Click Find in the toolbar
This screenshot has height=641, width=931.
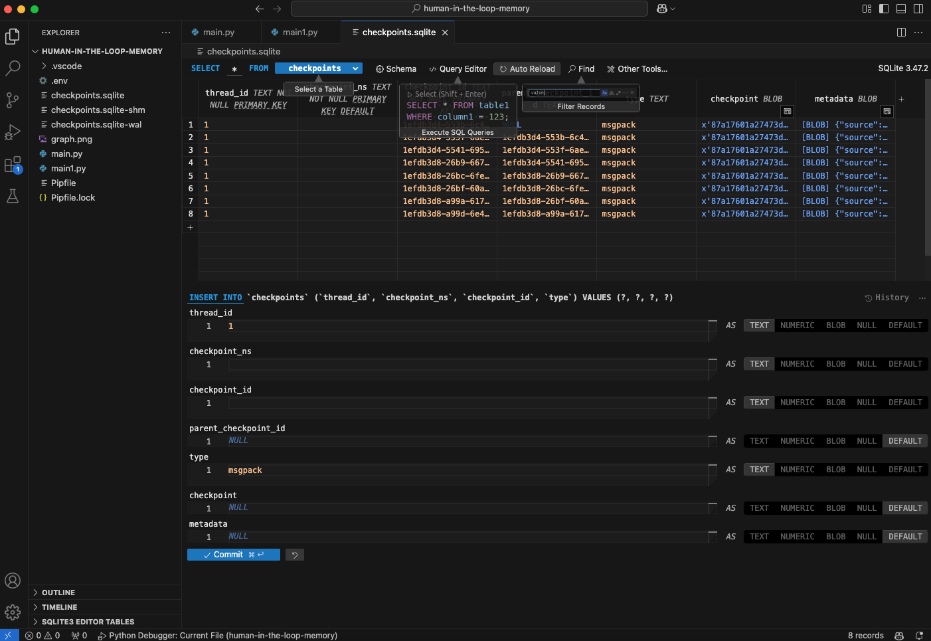pos(581,69)
